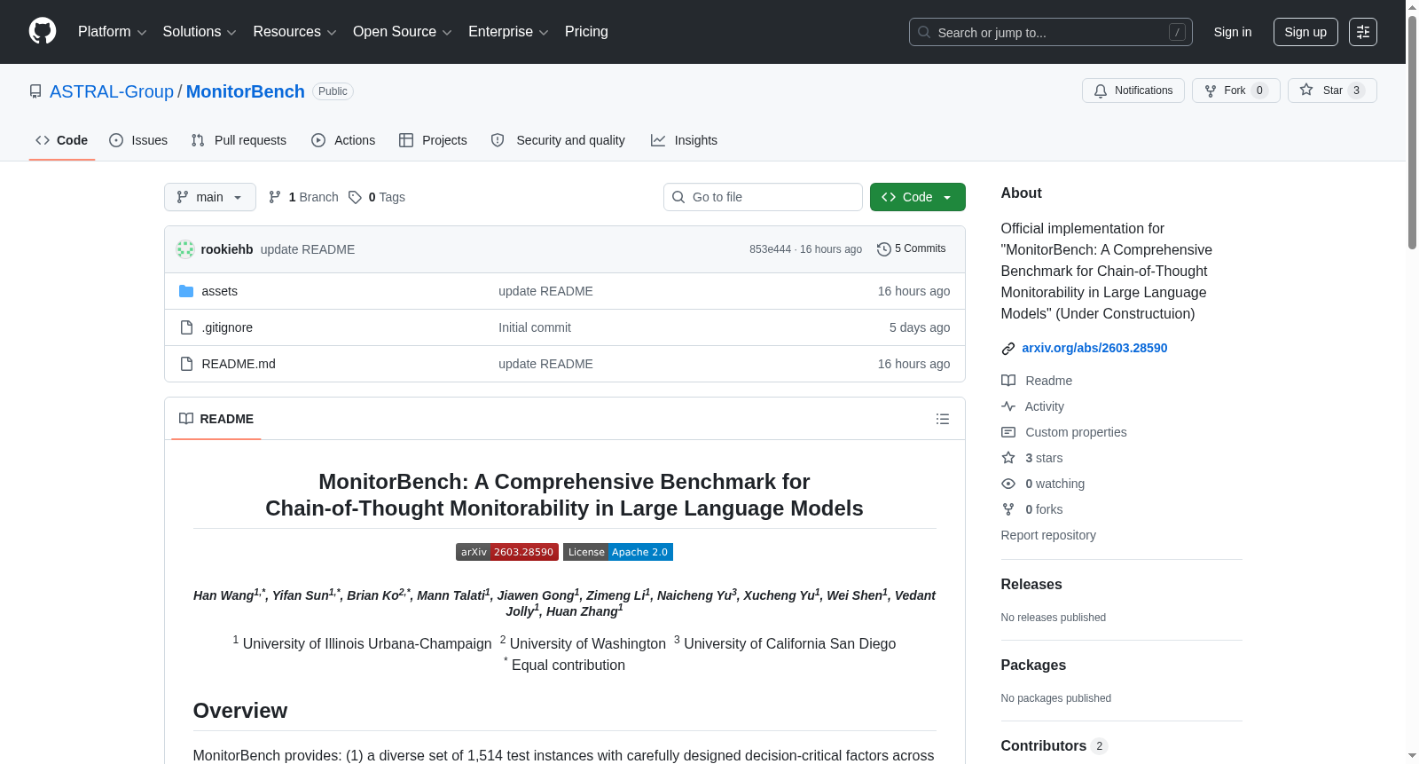Click the pulse icon beside Activity

coord(1008,406)
